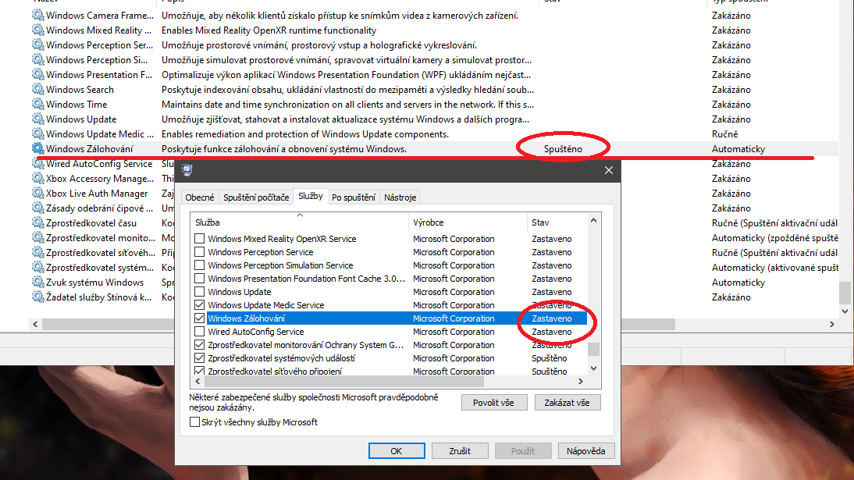854x480 pixels.
Task: Check Wired AutoConfig Service checkbox
Action: pos(199,331)
